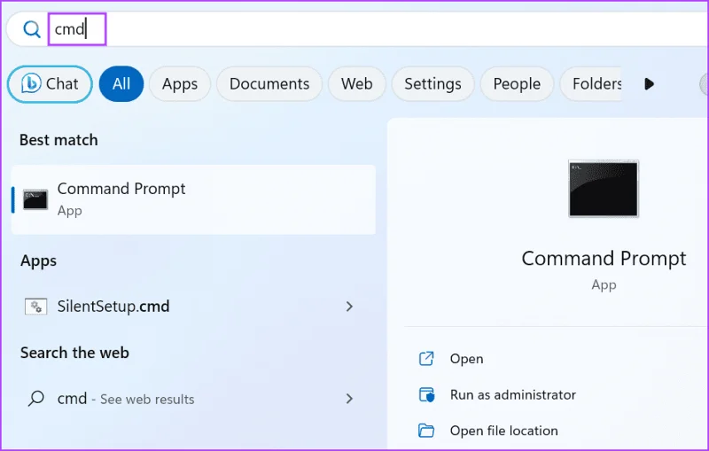
Task: Expand SilentSetup.cmd details with its chevron
Action: pos(349,307)
